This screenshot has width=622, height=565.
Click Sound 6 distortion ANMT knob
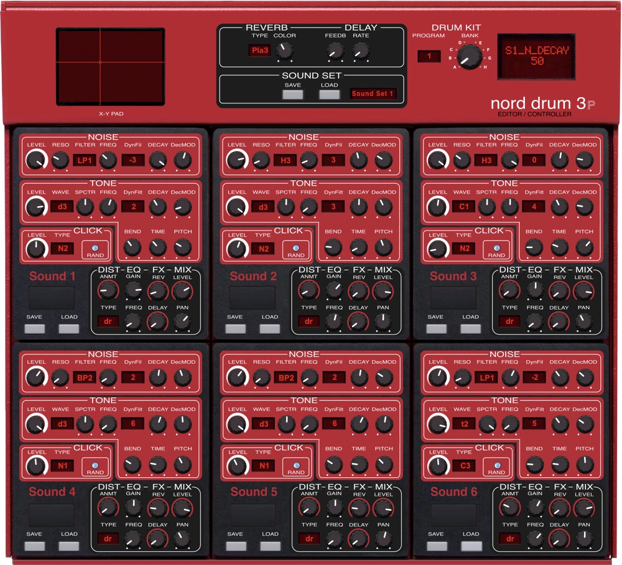[510, 508]
